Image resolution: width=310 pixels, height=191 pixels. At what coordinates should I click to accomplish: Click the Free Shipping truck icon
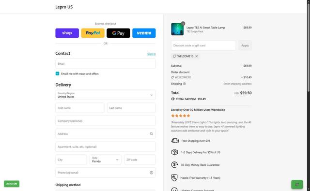click(175, 141)
